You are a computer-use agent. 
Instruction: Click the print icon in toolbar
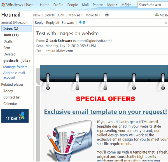(x=107, y=15)
